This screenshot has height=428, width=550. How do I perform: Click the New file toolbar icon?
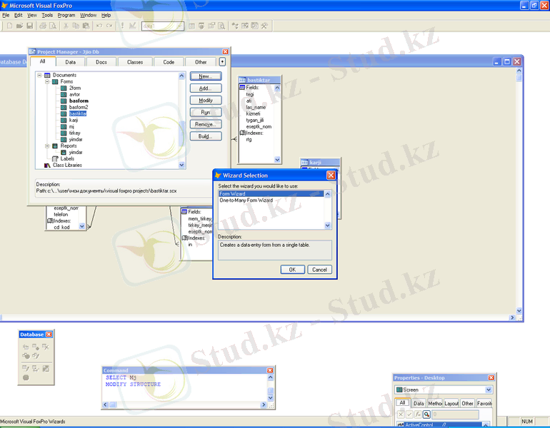(x=9, y=26)
